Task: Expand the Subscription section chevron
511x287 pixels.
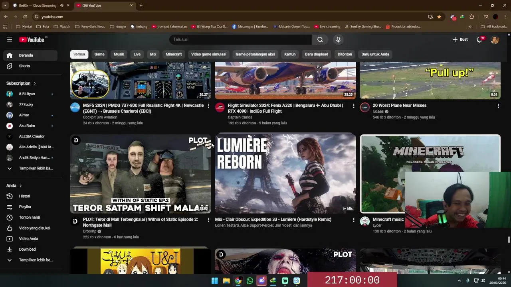Action: click(x=34, y=83)
